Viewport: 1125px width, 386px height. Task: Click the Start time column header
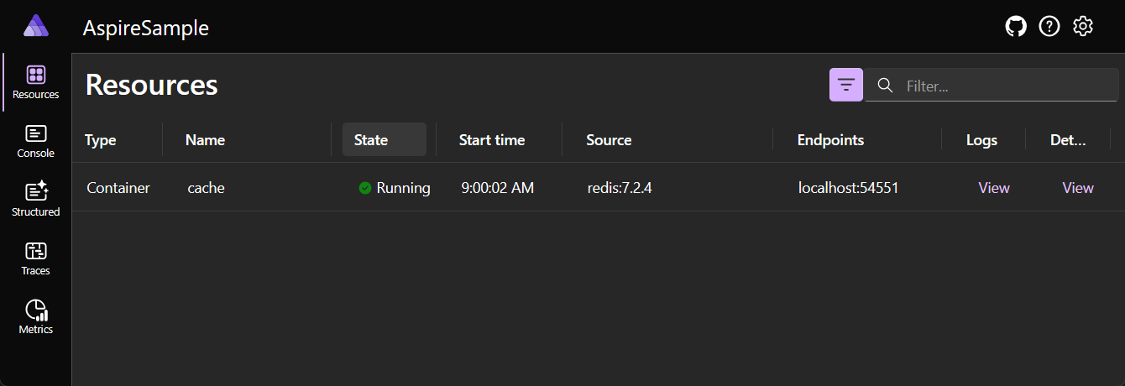[492, 140]
